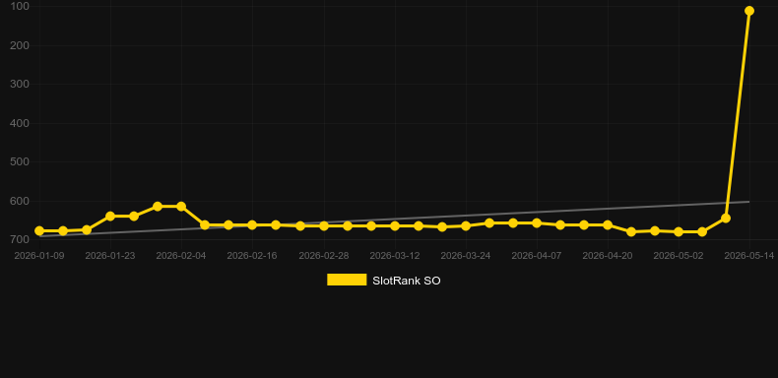Select the data point above 2026-02-16
778x378 pixels.
click(252, 224)
